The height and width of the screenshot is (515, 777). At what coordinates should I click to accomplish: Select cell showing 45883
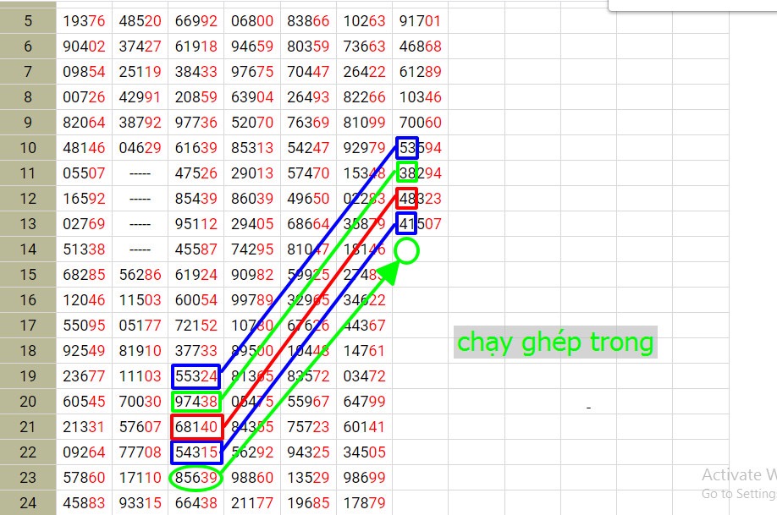[x=85, y=505]
